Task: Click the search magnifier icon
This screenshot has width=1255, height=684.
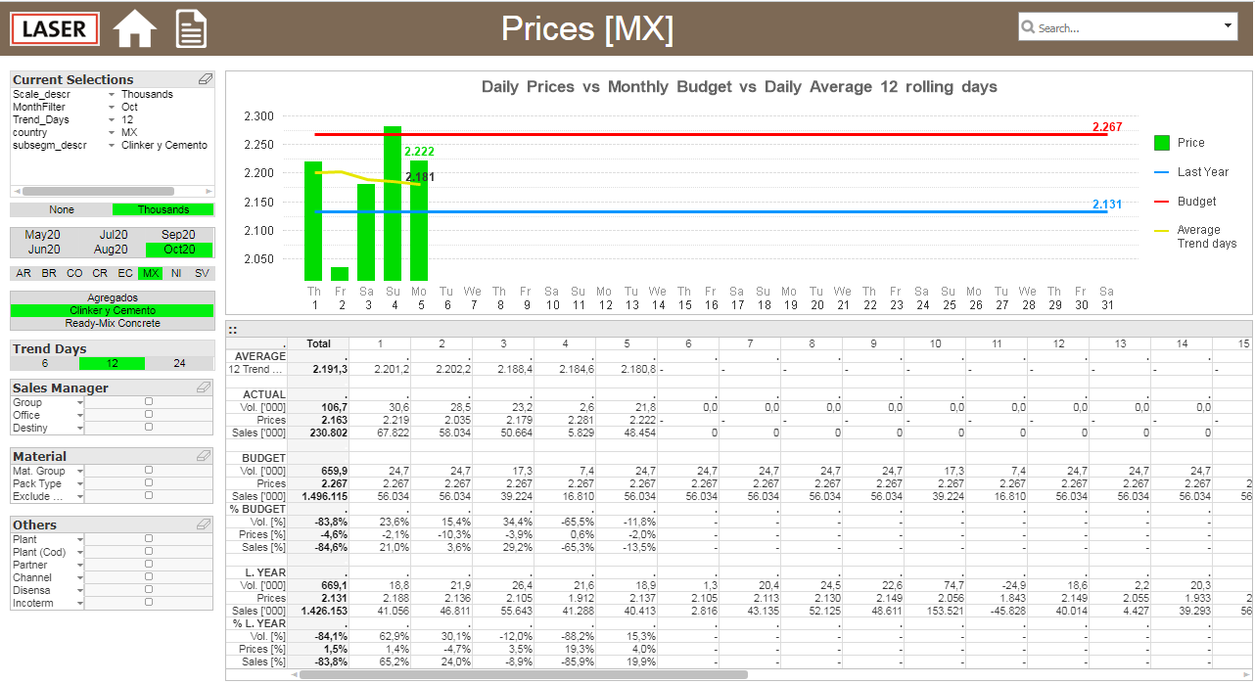Action: point(1028,27)
